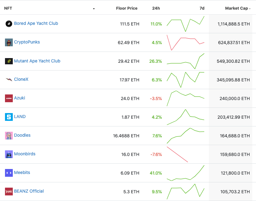This screenshot has height=201, width=256.
Task: Click the 111.5 ETH floor price
Action: point(130,24)
